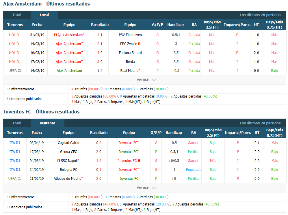288x215 pixels.
Task: Click Atlético de Madrid team name
Action: point(67,179)
